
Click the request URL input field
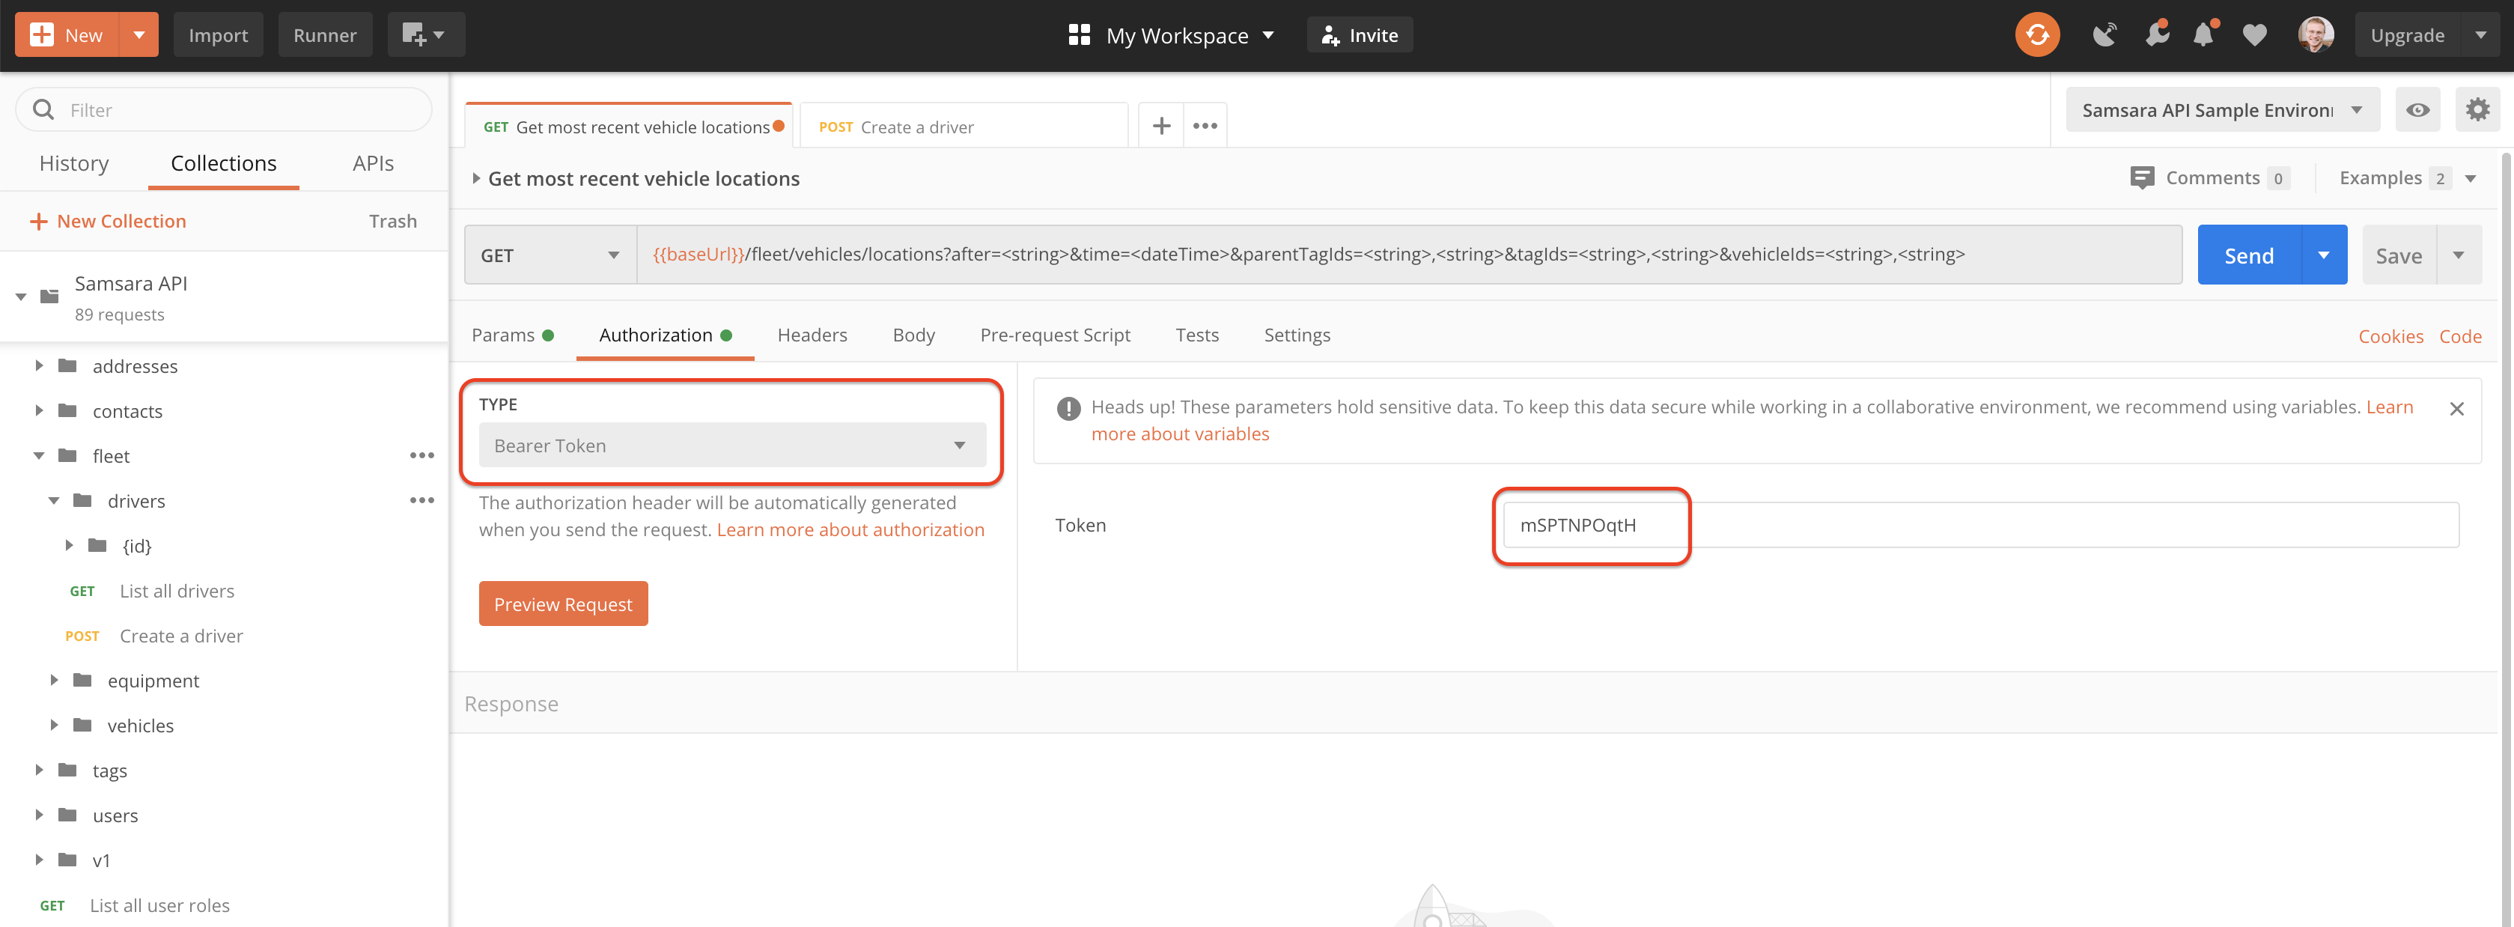pos(1409,255)
